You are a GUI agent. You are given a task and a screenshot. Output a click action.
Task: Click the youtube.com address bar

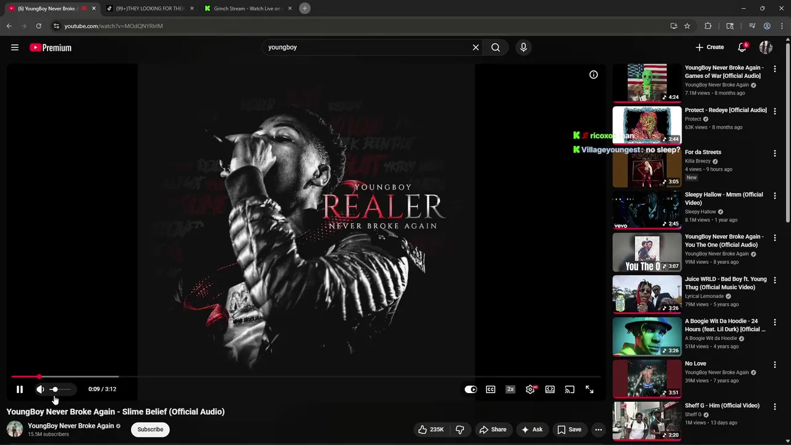pyautogui.click(x=358, y=26)
